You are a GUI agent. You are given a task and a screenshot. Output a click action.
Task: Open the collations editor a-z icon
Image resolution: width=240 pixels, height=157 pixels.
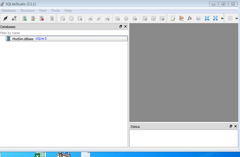198,18
